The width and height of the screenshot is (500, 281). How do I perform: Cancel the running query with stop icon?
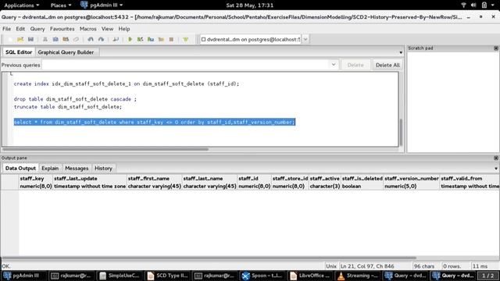click(x=171, y=40)
